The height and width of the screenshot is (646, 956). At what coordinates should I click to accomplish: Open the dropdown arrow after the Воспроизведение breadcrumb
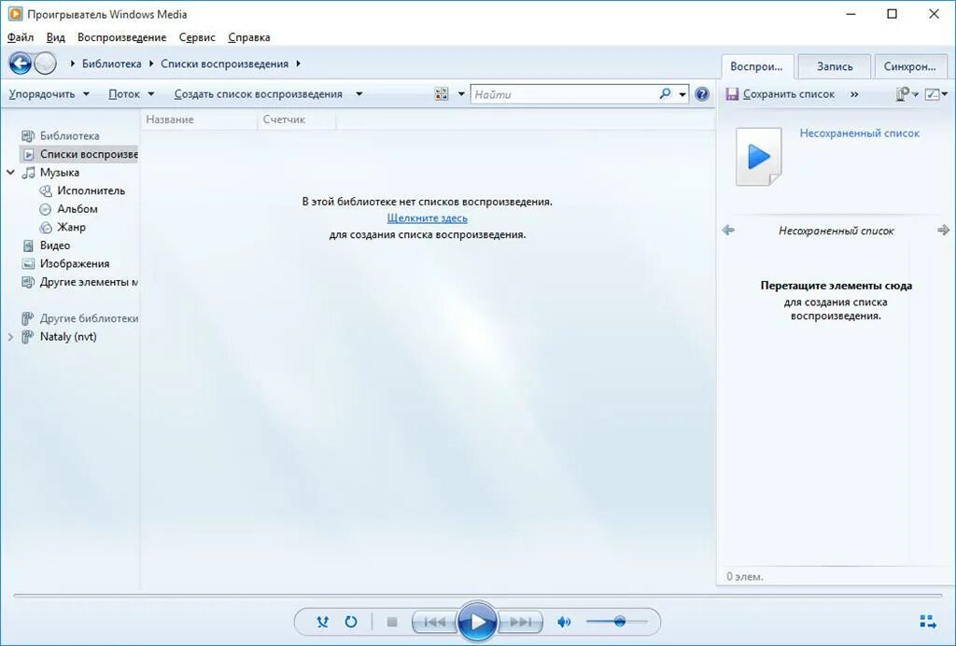tap(298, 63)
